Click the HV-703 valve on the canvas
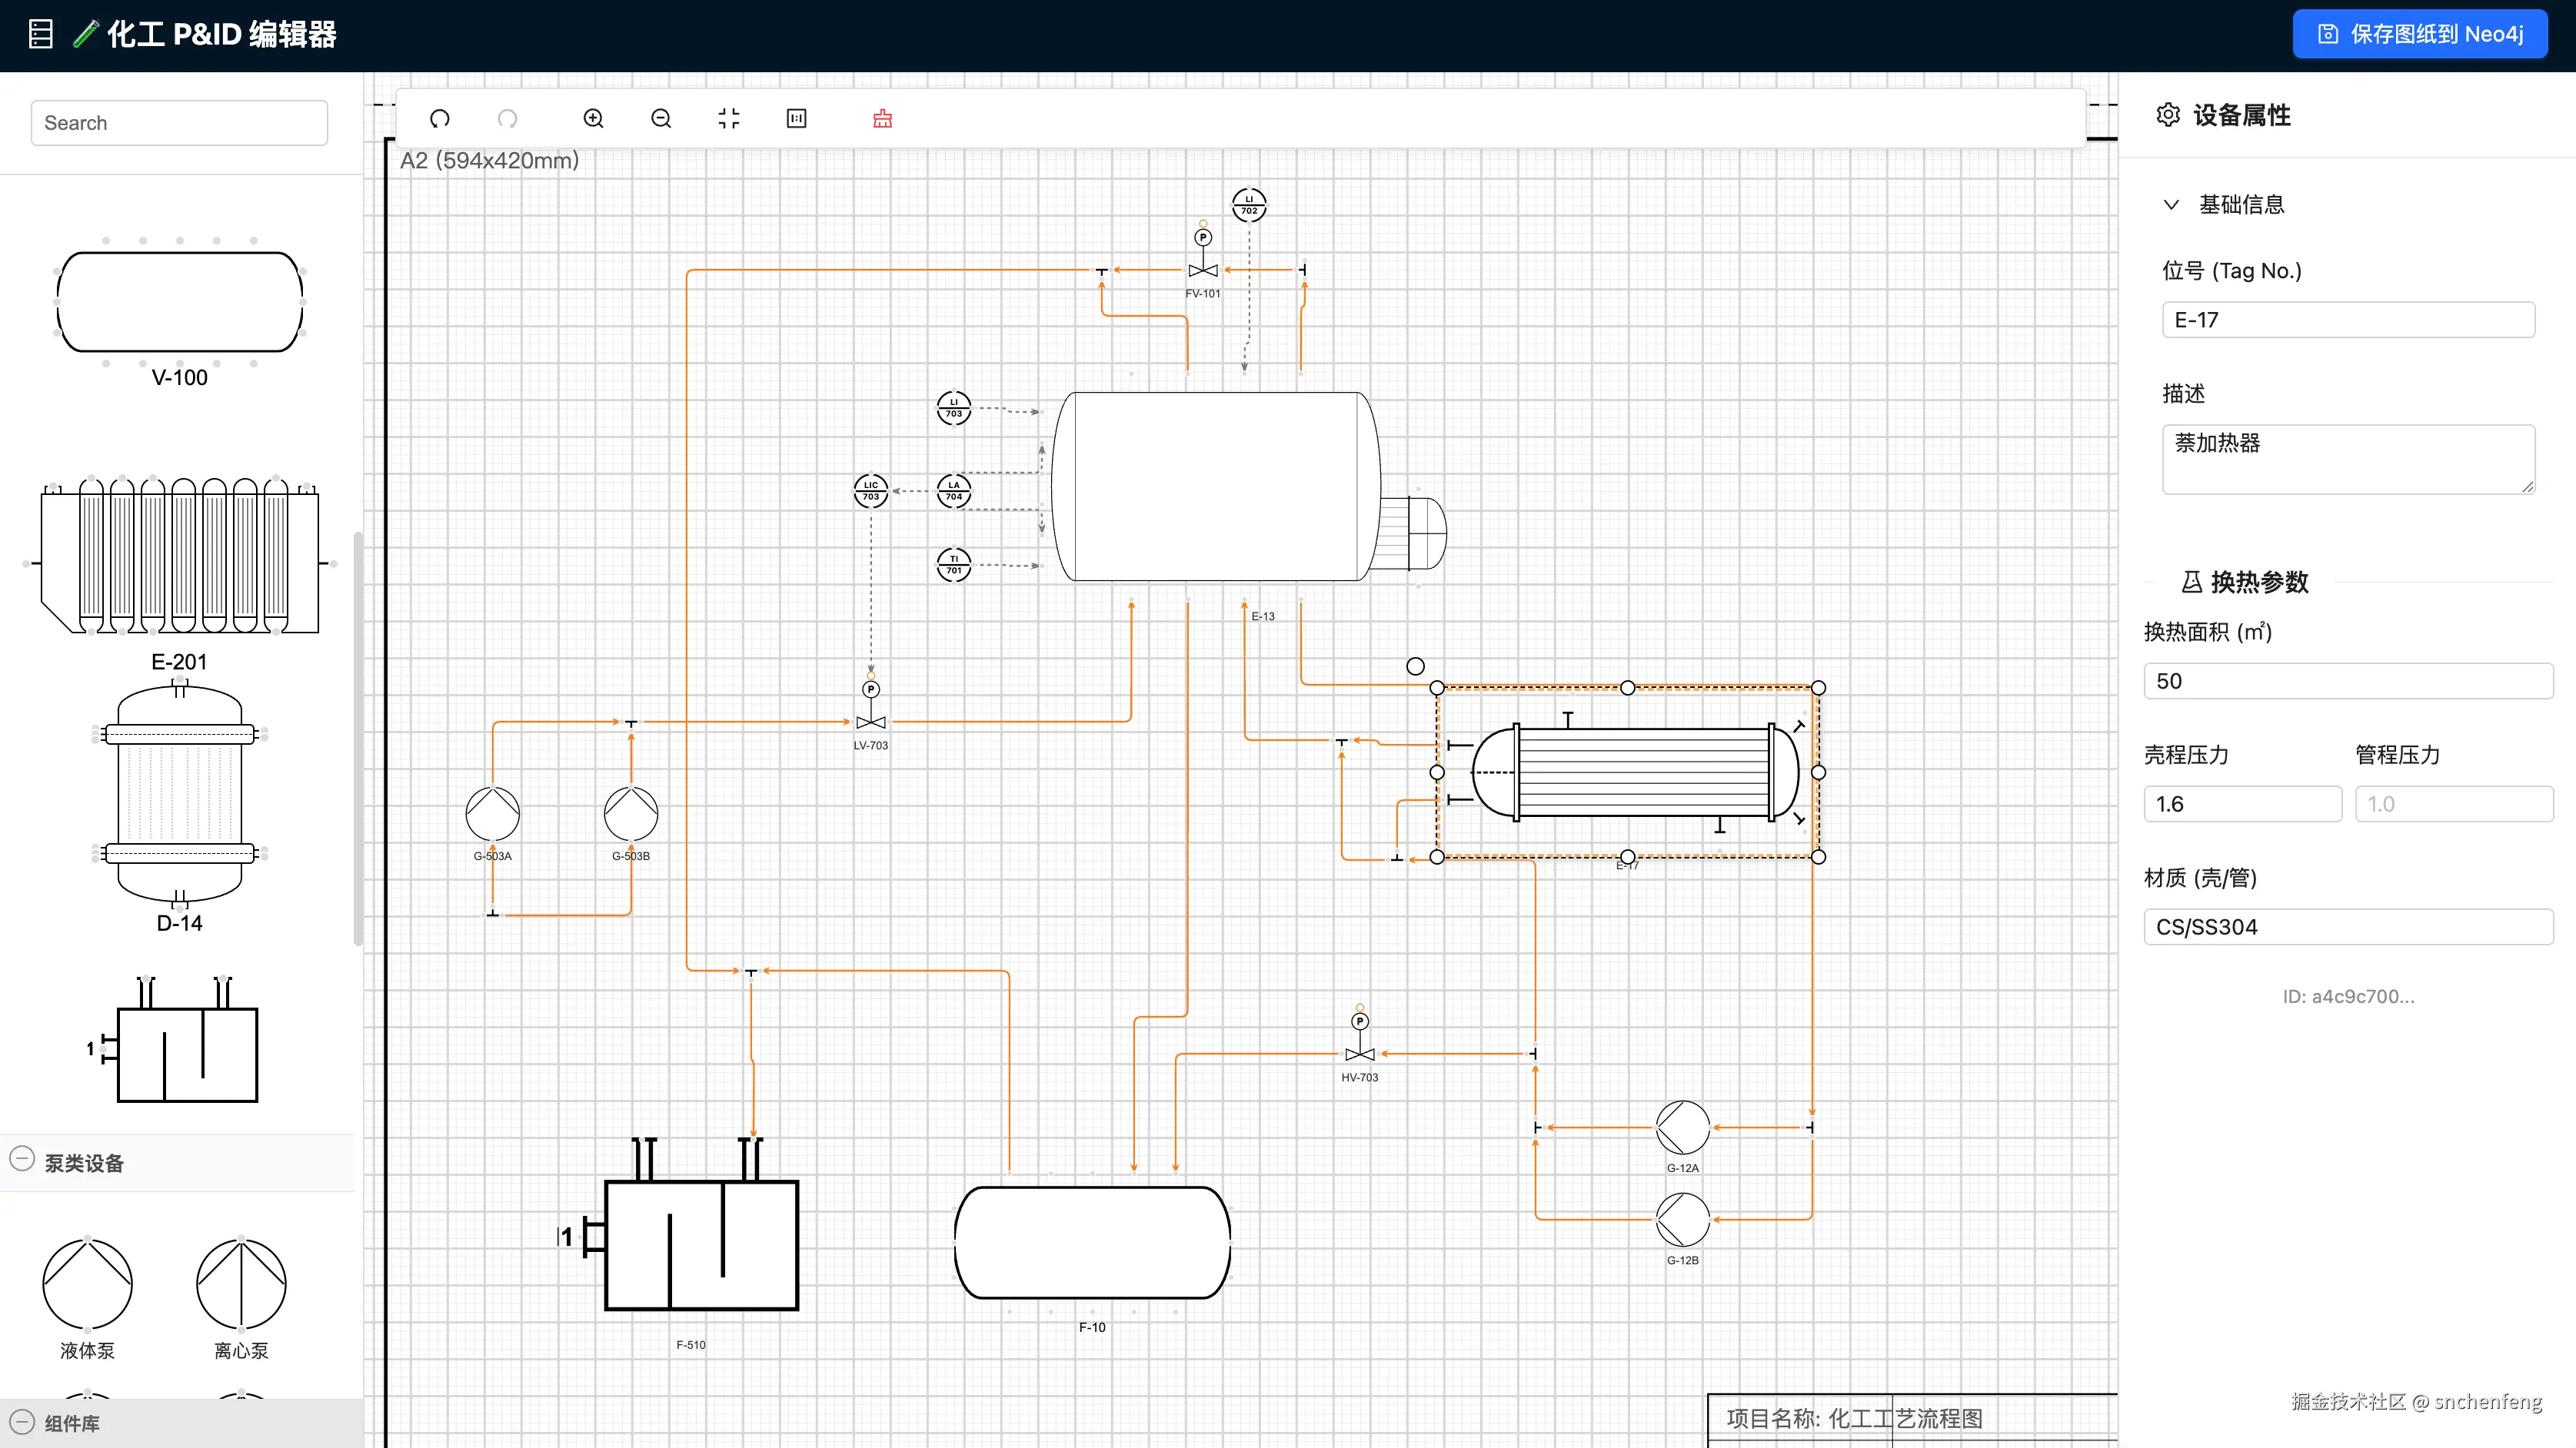 click(x=1359, y=1054)
